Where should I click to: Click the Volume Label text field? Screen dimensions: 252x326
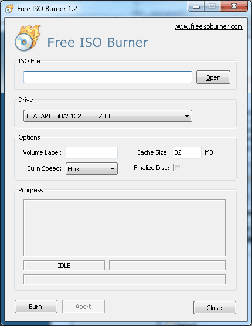(x=91, y=152)
